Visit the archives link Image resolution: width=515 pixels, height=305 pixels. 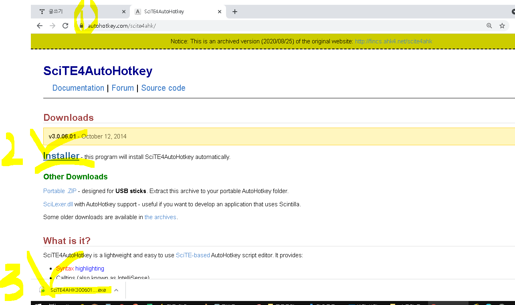point(160,217)
